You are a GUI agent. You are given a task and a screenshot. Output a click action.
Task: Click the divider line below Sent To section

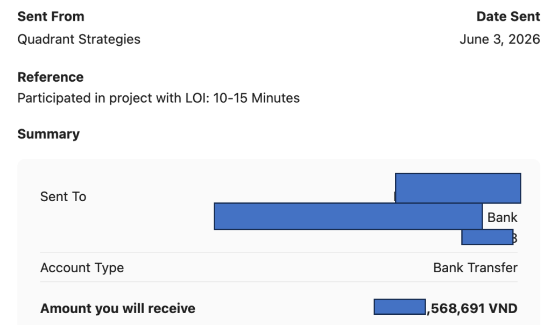point(279,252)
